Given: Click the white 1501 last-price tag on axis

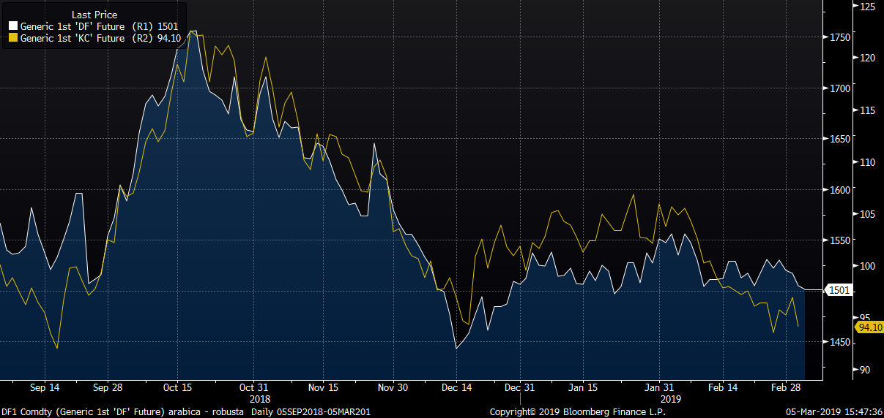Looking at the screenshot, I should pos(839,290).
